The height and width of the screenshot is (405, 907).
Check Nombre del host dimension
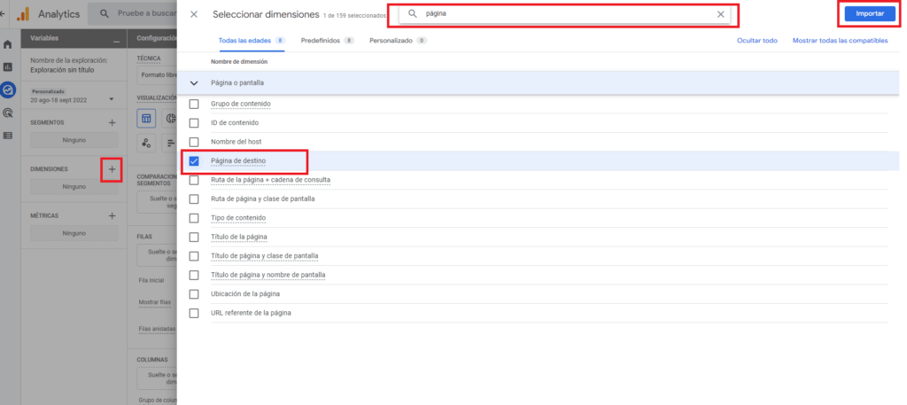click(194, 142)
